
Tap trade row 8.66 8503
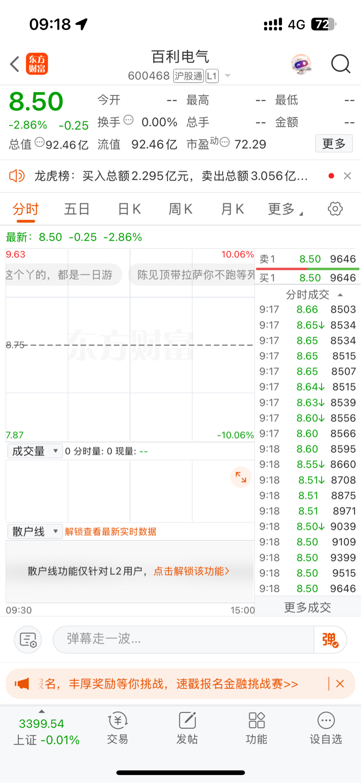pos(308,309)
